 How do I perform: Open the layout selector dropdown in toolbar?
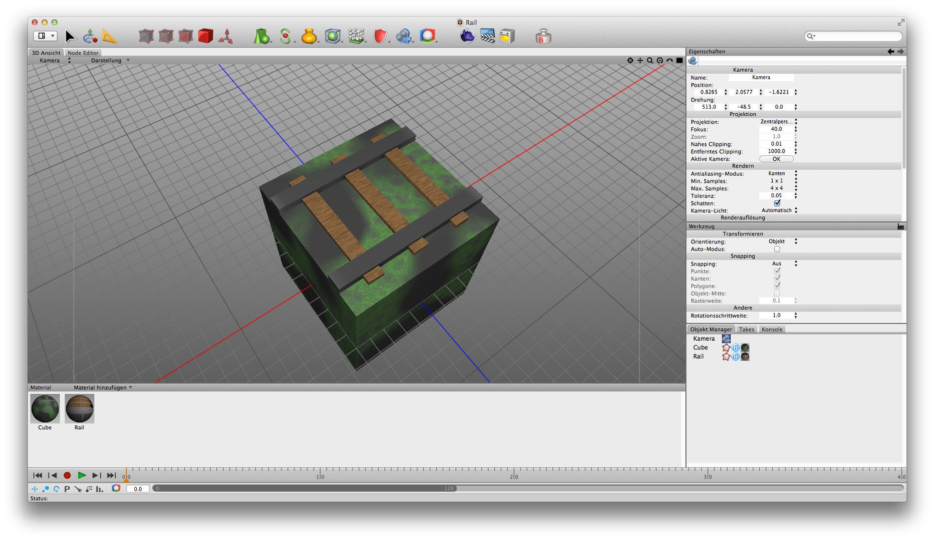coord(45,36)
